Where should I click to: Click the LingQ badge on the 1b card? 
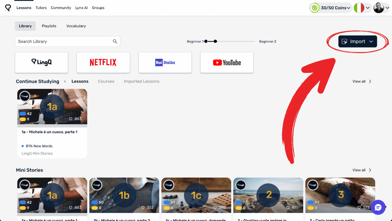coord(97,185)
